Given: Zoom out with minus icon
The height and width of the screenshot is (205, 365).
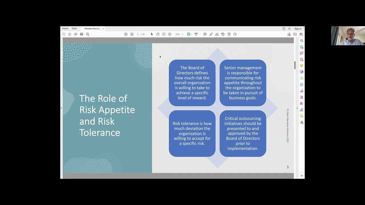Looking at the screenshot, I should click(x=164, y=34).
